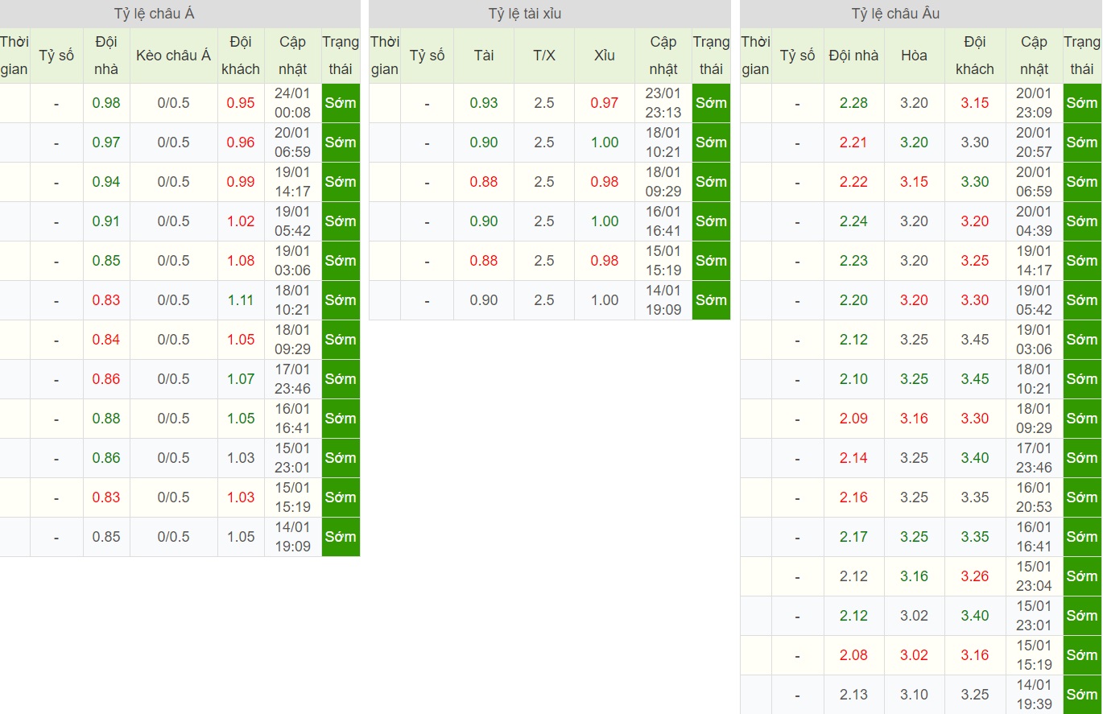Select home odds 0.91 in Asian table

106,221
